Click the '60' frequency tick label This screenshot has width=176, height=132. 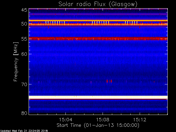24,54
